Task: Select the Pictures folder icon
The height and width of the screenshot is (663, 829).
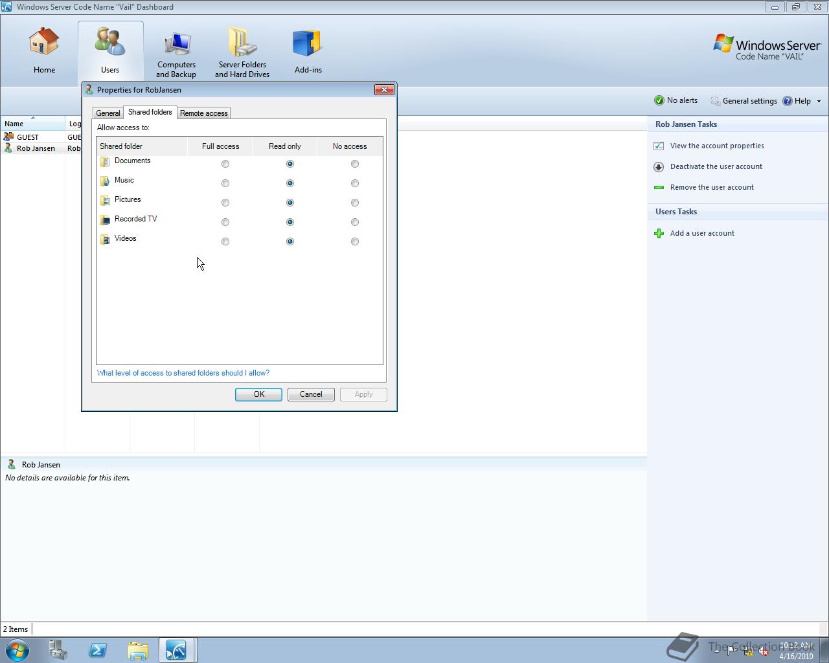Action: tap(105, 201)
